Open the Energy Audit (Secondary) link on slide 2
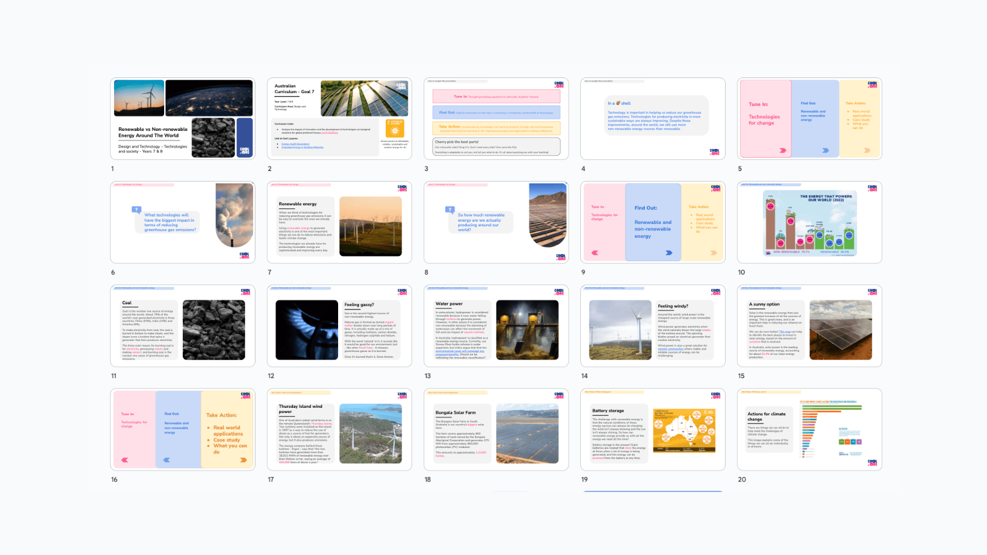The image size is (987, 555). pyautogui.click(x=295, y=144)
